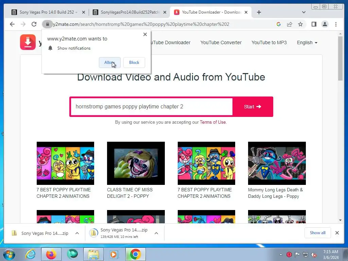Block notifications from y2mate
The width and height of the screenshot is (348, 261).
pyautogui.click(x=134, y=63)
